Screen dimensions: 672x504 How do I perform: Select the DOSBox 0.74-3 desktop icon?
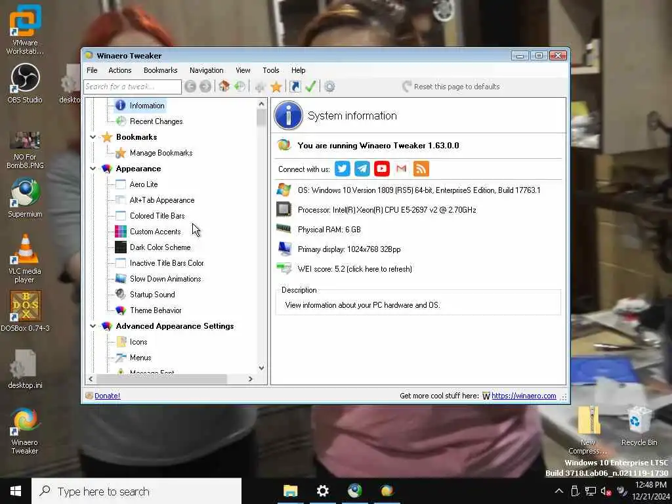[25, 312]
